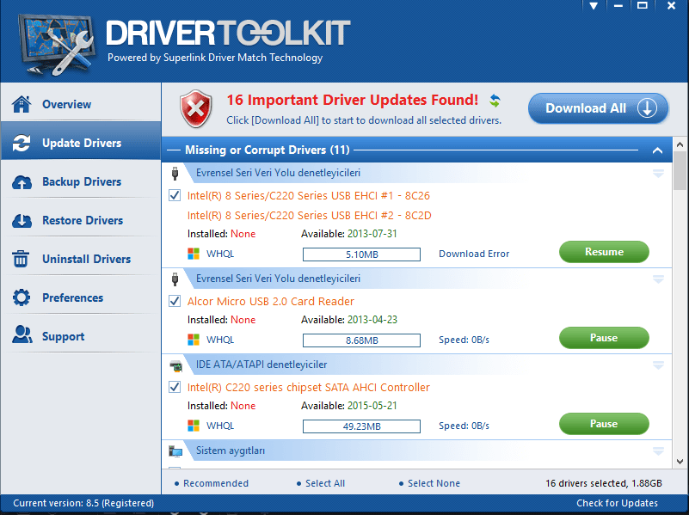
Task: Click the Alcor Micro USB 2.0 Card Reader name
Action: coord(271,301)
